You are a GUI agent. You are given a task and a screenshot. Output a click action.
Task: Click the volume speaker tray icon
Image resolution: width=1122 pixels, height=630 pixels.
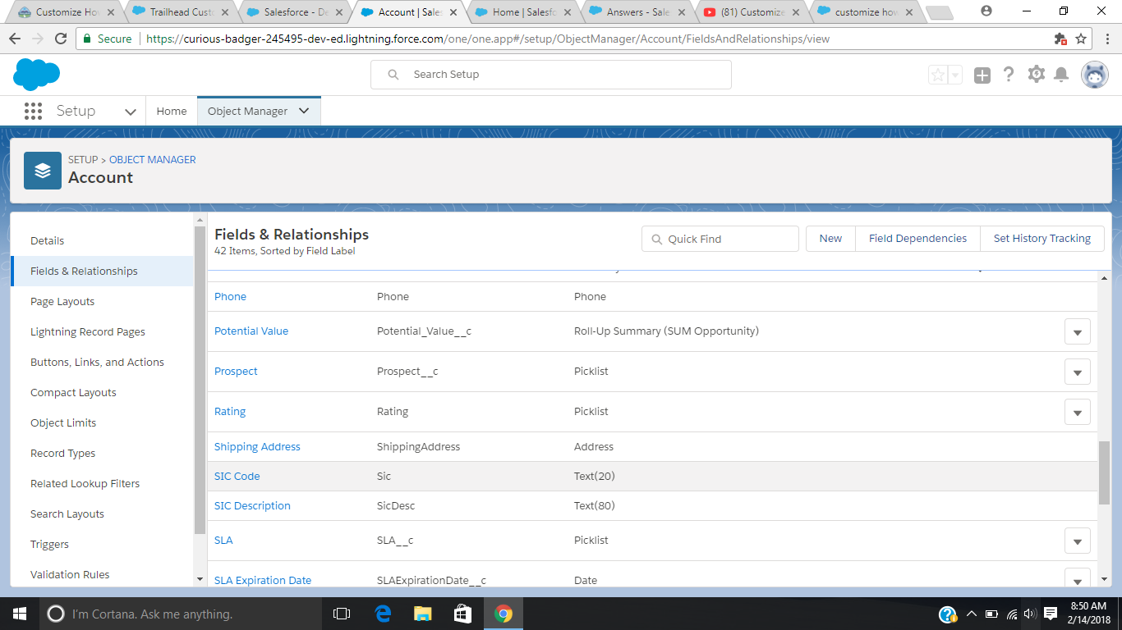click(x=1030, y=614)
